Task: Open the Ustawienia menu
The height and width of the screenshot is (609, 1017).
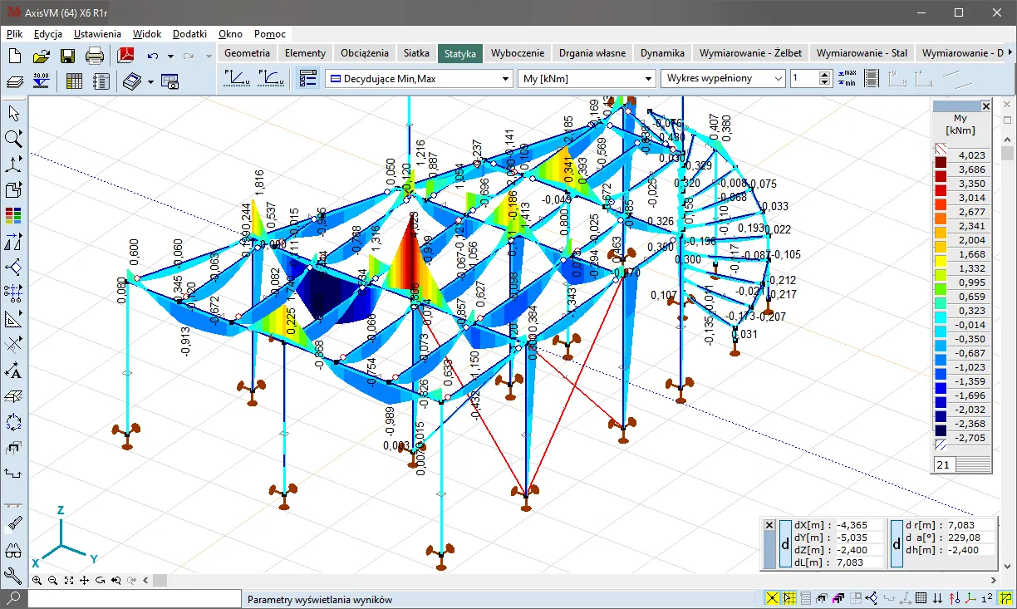Action: (97, 34)
